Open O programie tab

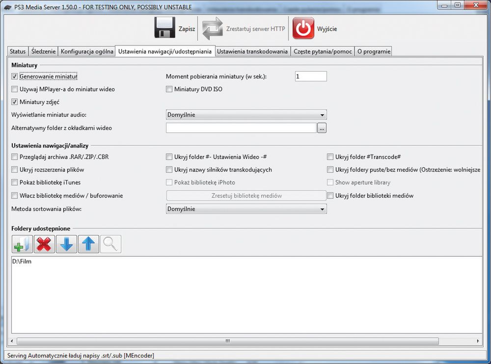374,52
